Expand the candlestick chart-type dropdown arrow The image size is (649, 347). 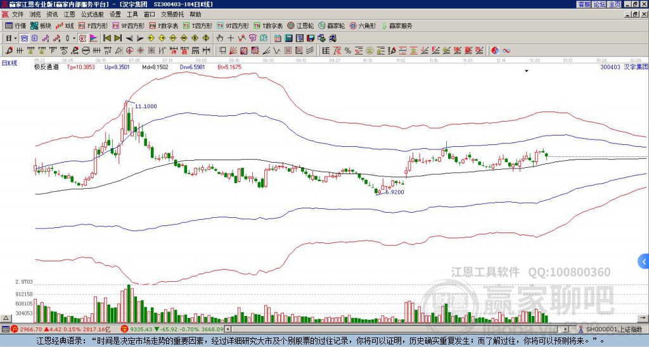click(74, 39)
